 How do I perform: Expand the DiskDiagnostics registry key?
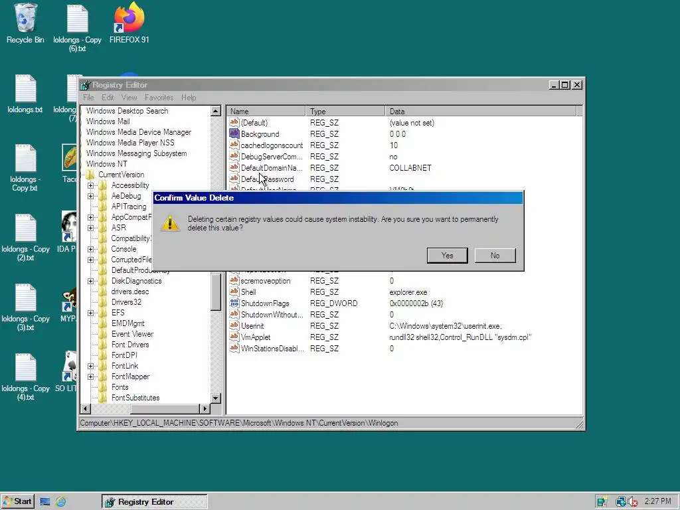(90, 281)
